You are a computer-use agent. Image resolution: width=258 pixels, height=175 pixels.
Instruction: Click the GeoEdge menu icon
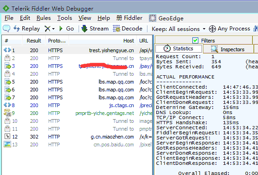[153, 18]
